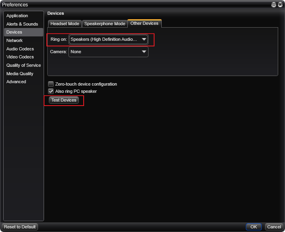Switch to the Headset Mode tab
The width and height of the screenshot is (285, 232).
tap(65, 24)
